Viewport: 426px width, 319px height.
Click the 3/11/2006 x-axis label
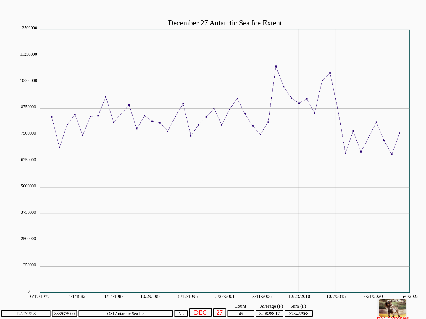[x=262, y=296]
